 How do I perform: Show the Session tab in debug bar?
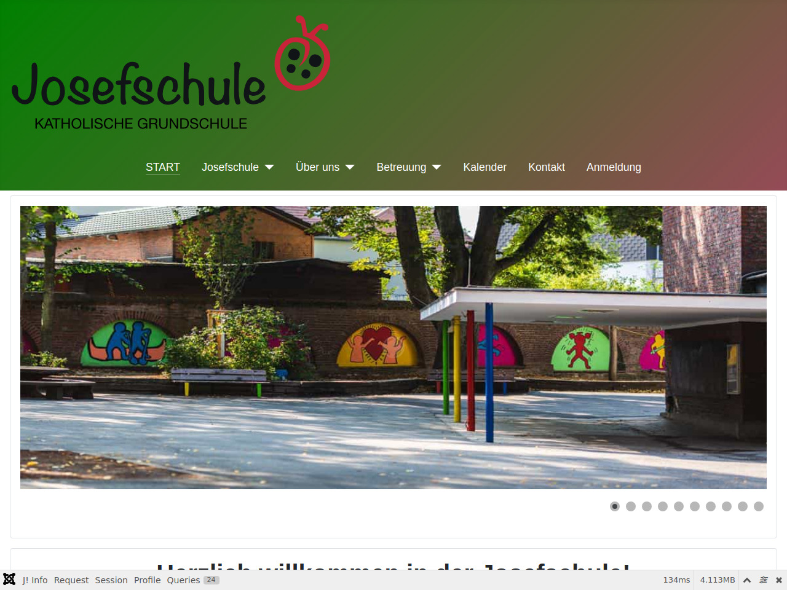[111, 580]
